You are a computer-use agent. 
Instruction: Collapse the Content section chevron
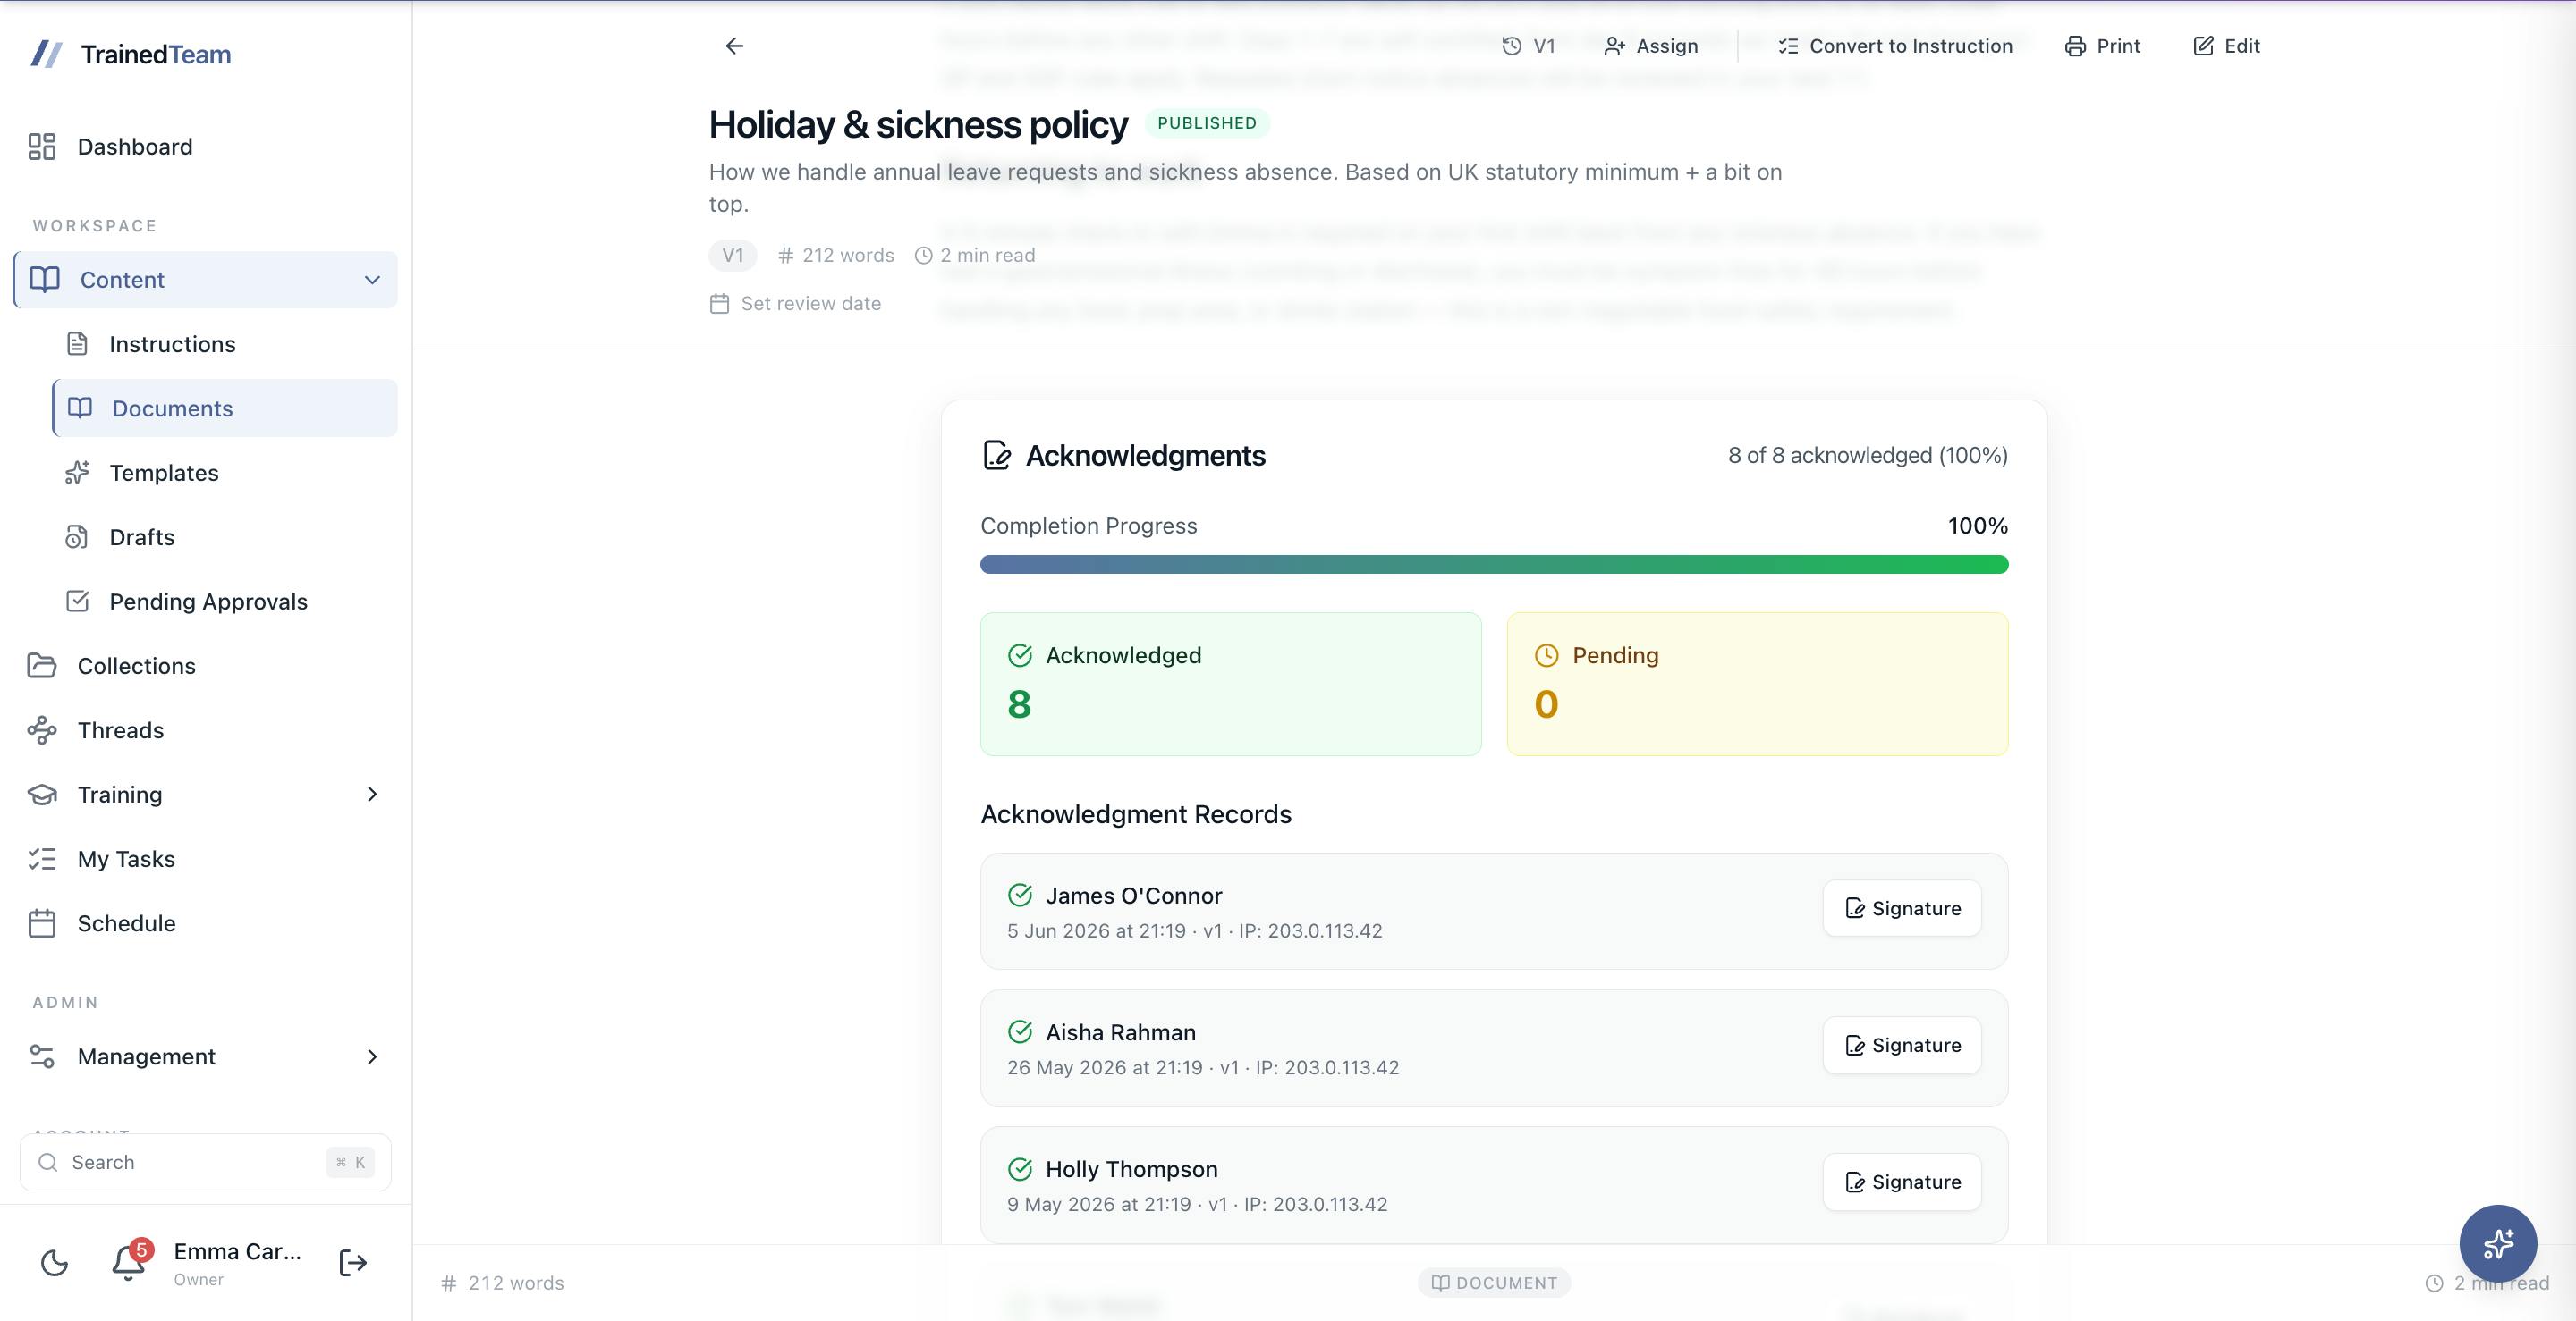[x=372, y=280]
